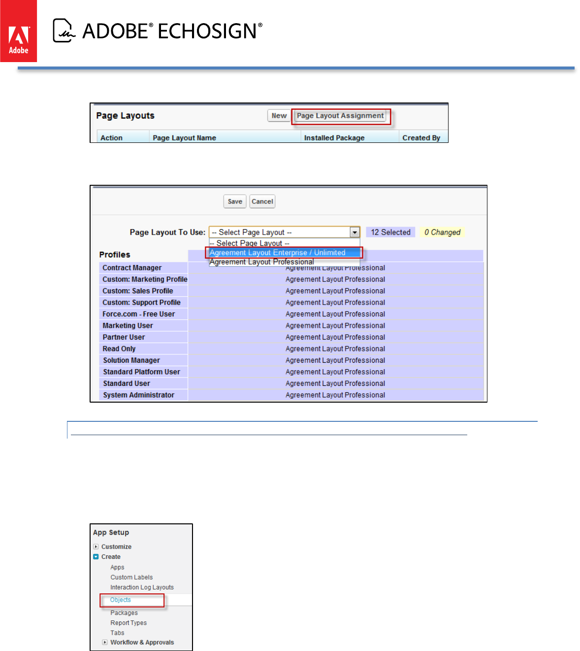Open Custom Labels under Create

click(131, 577)
